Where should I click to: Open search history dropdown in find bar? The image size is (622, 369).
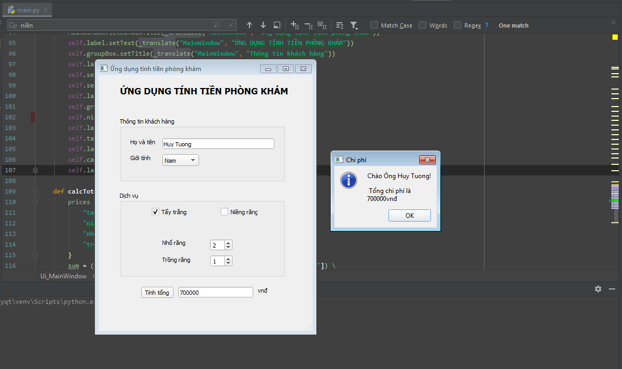(x=13, y=25)
